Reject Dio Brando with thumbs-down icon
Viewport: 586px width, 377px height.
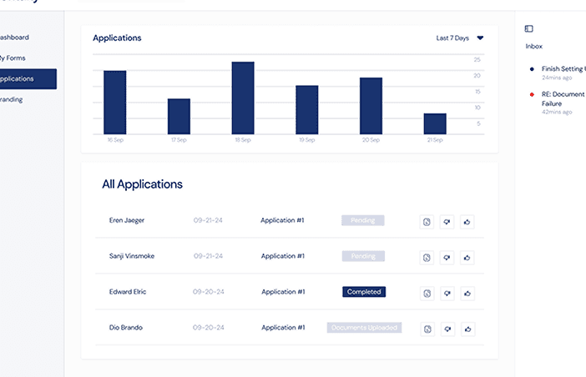tap(447, 329)
